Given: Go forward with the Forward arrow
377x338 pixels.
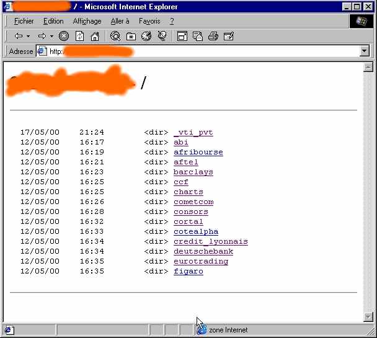Looking at the screenshot, I should [42, 37].
